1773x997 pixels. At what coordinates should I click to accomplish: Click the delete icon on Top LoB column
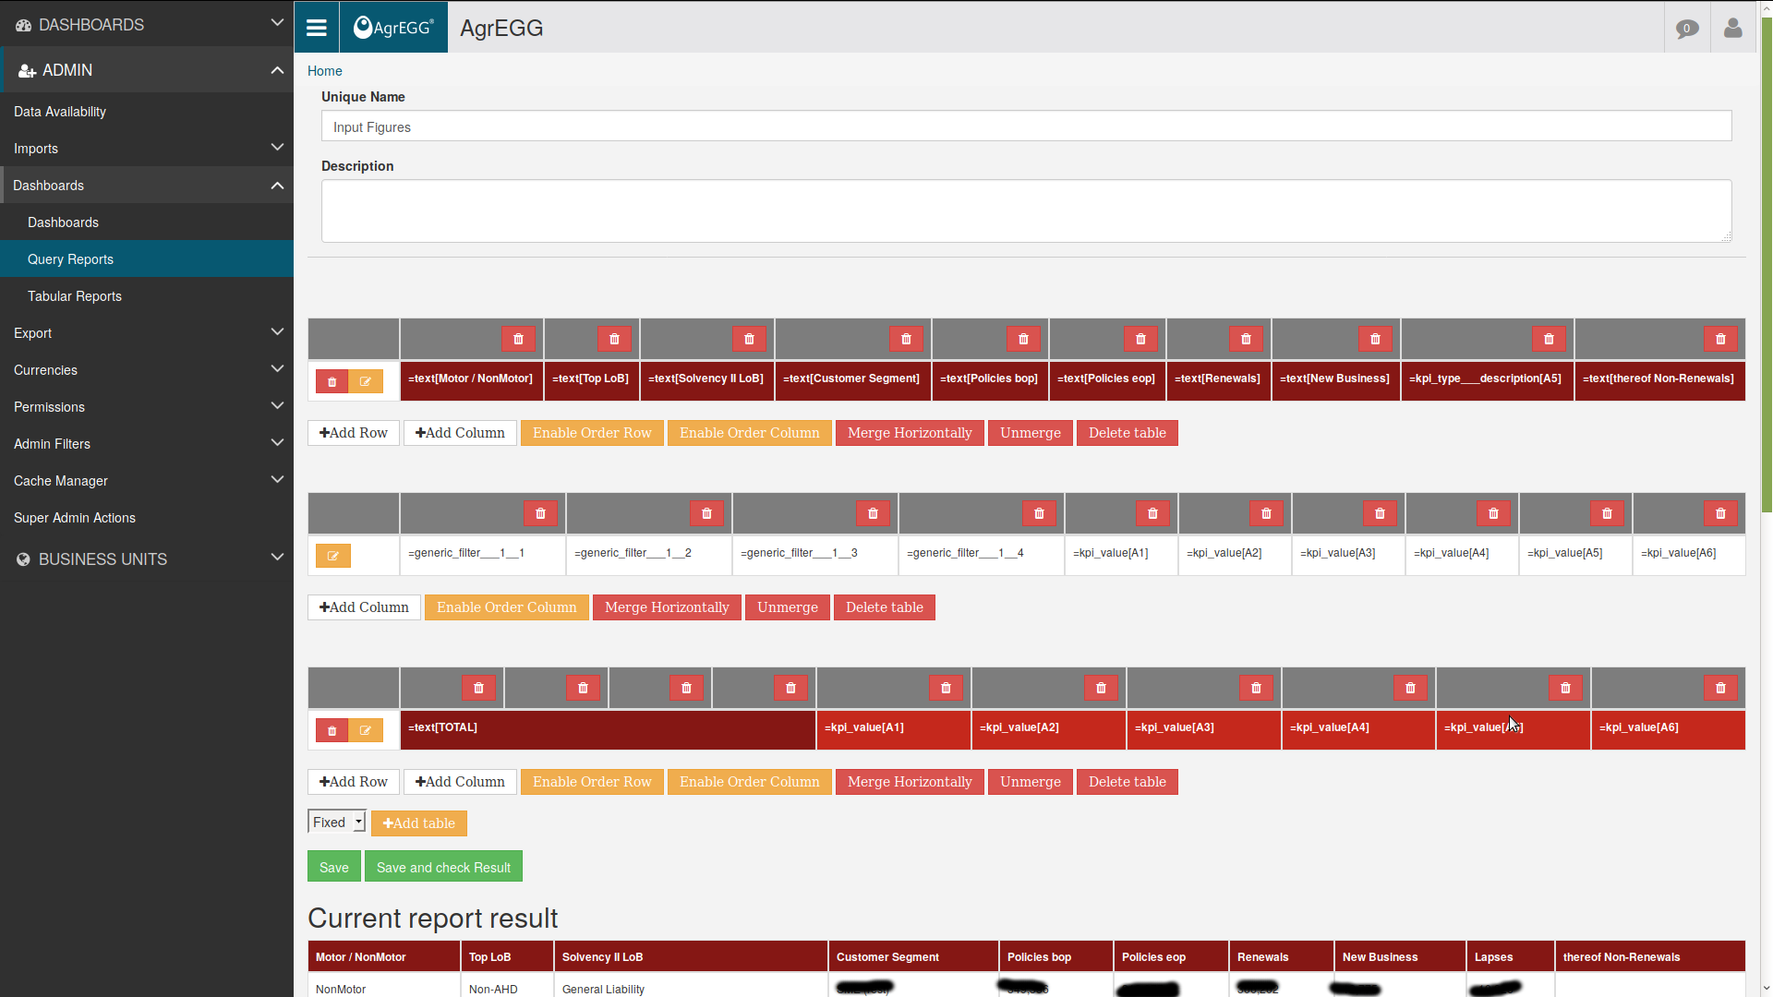[615, 339]
